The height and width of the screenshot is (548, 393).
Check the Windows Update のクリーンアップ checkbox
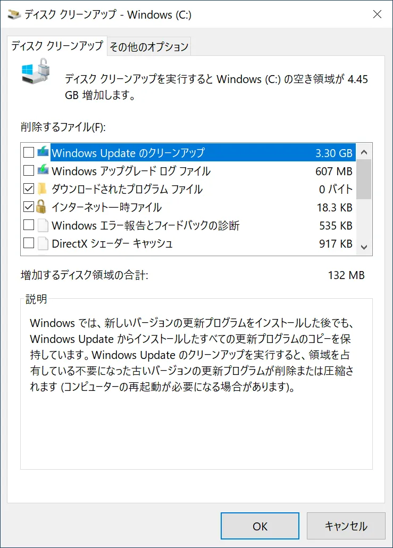tap(29, 152)
